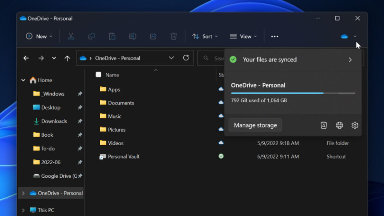View OneDrive files online via globe icon
Viewport: 384px width, 216px height.
pyautogui.click(x=339, y=125)
